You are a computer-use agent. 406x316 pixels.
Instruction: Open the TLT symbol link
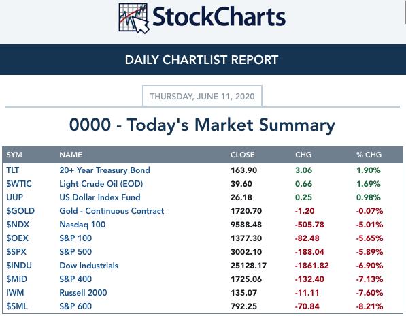[x=13, y=170]
